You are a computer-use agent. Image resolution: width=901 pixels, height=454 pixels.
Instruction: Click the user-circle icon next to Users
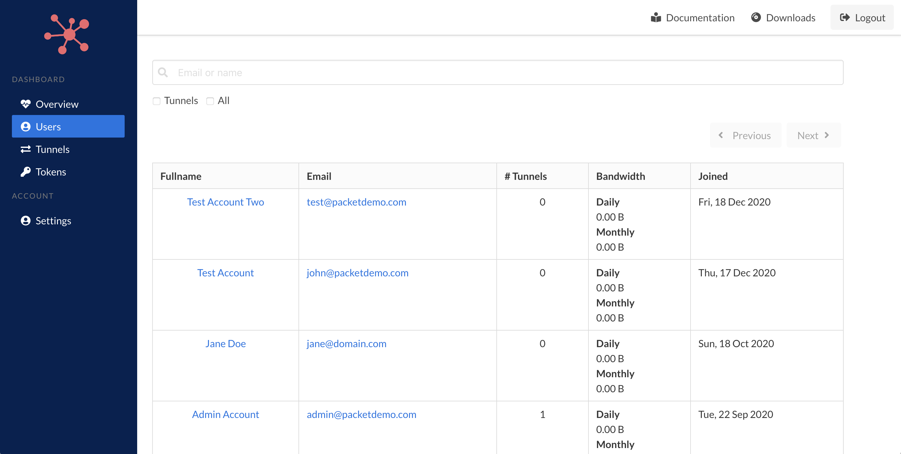(x=26, y=127)
